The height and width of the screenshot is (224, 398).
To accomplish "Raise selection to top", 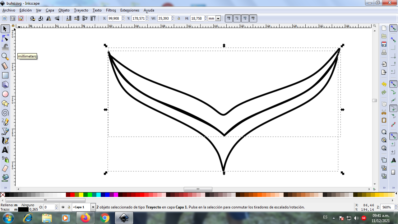I will pos(93,18).
